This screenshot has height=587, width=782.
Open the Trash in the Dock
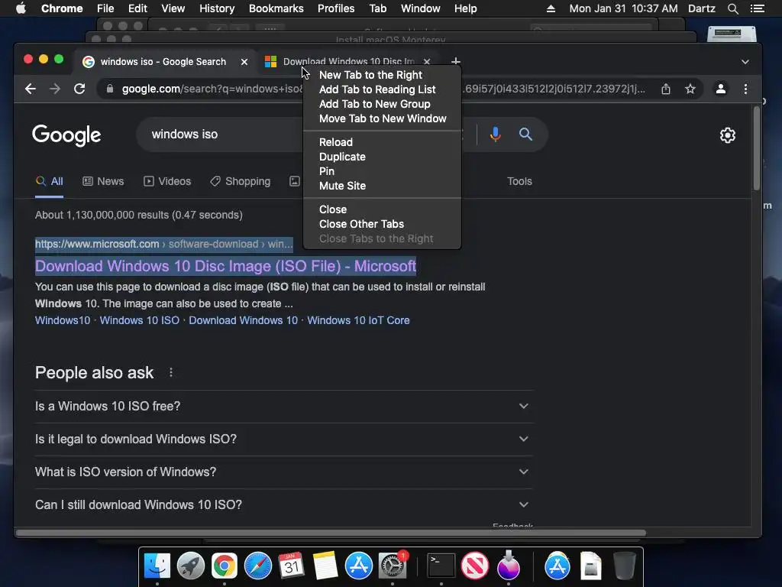pos(625,566)
